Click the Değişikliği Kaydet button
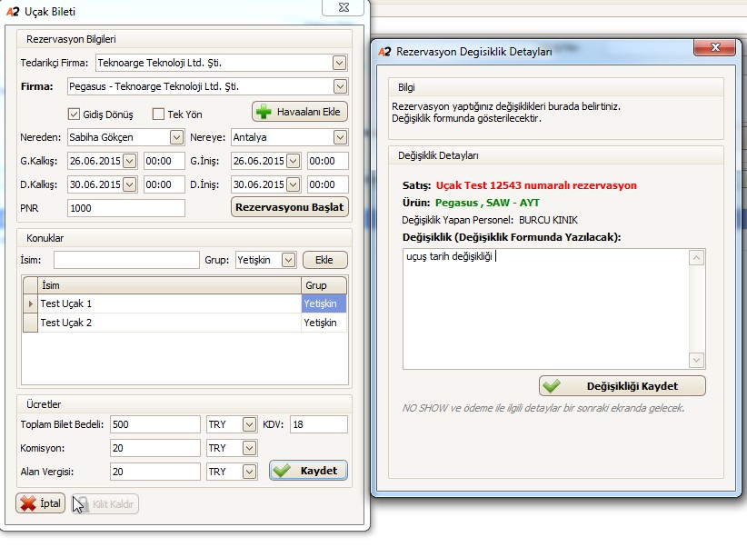 pyautogui.click(x=622, y=386)
